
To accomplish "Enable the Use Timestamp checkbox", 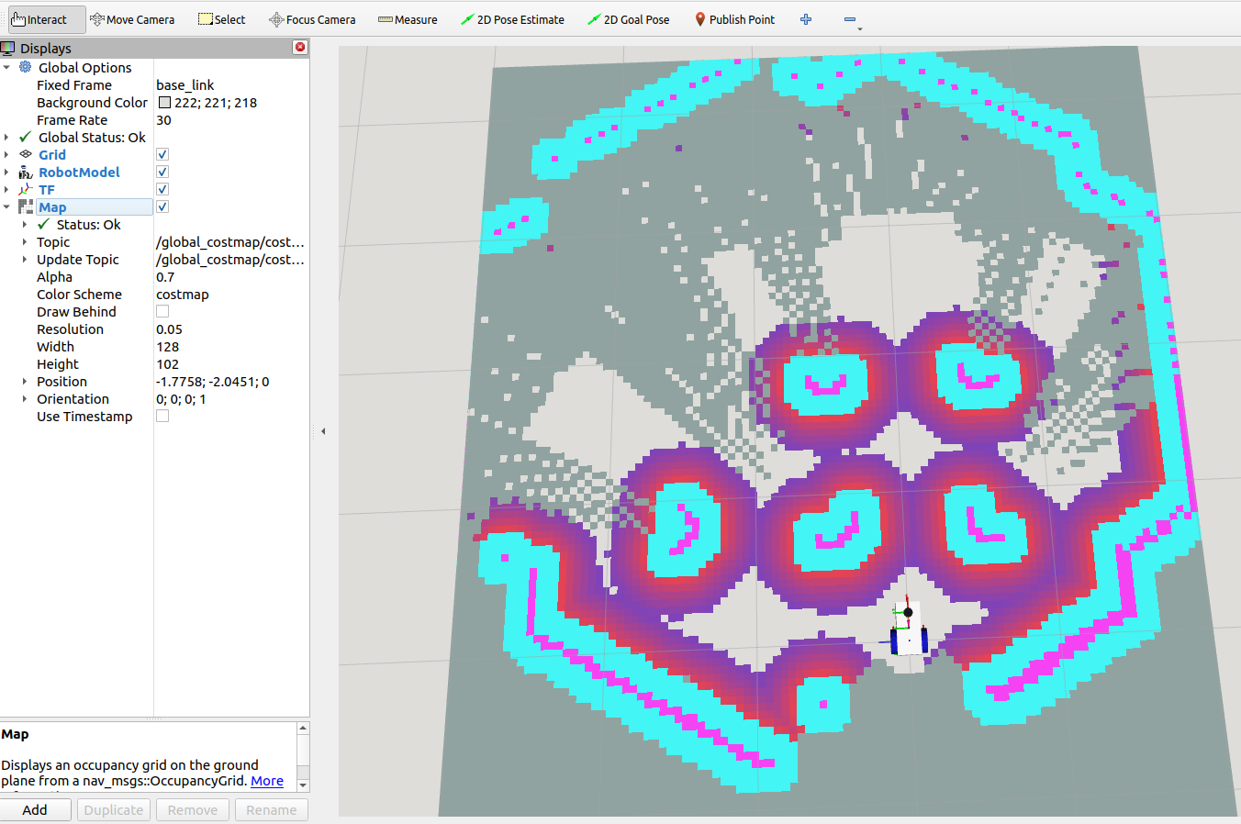I will pos(162,416).
